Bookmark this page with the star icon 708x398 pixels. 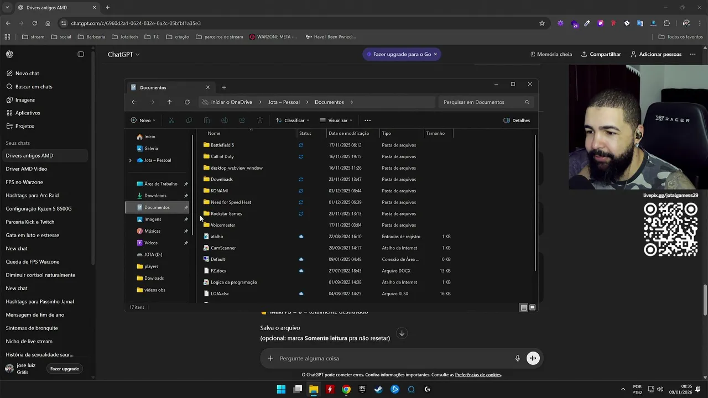542,23
